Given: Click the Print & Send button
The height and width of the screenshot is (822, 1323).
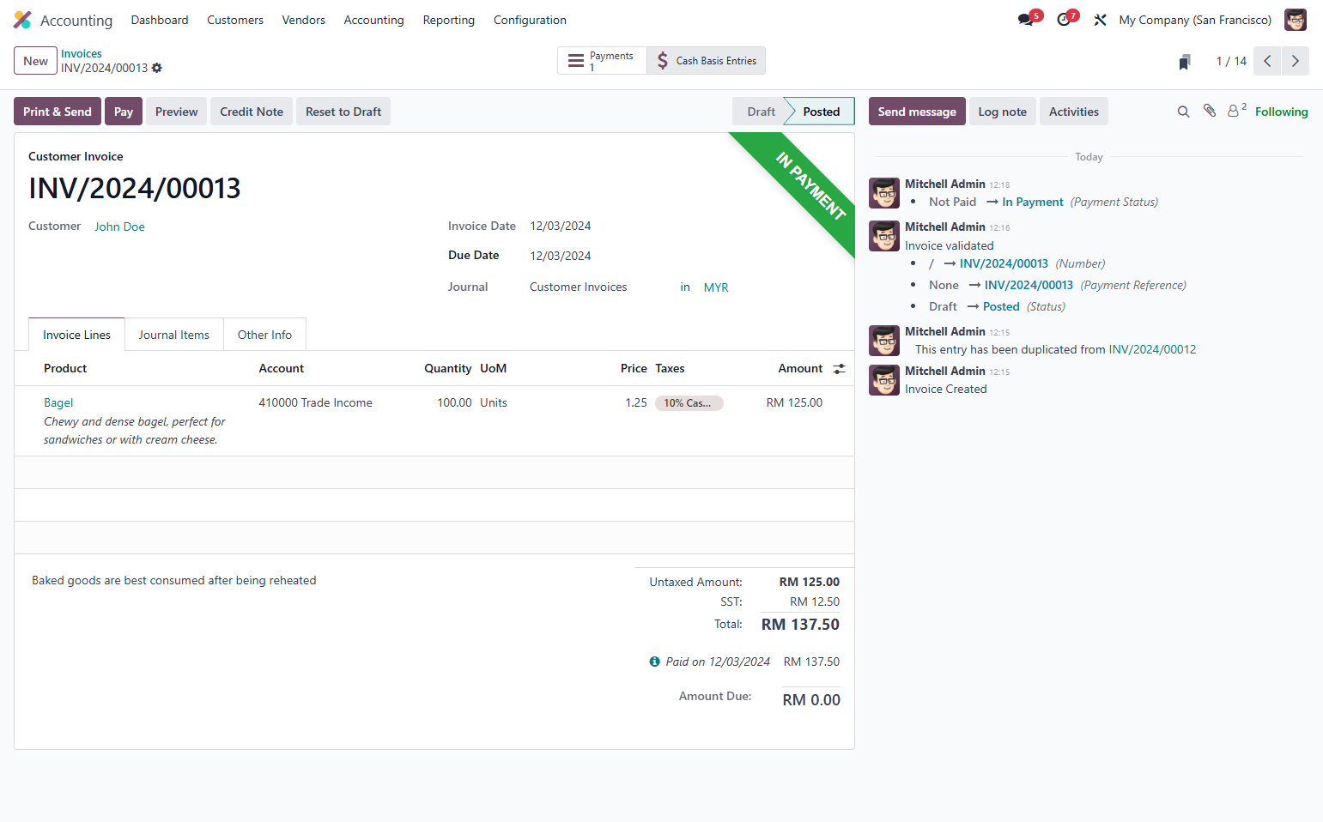Looking at the screenshot, I should pos(58,112).
